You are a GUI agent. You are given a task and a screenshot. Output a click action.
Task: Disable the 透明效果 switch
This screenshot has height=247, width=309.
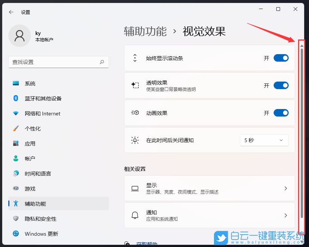pos(281,85)
